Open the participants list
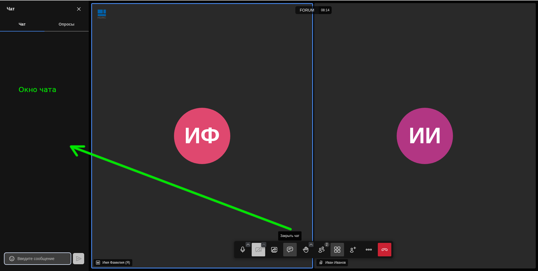Screen dimensions: 538x271 point(321,250)
